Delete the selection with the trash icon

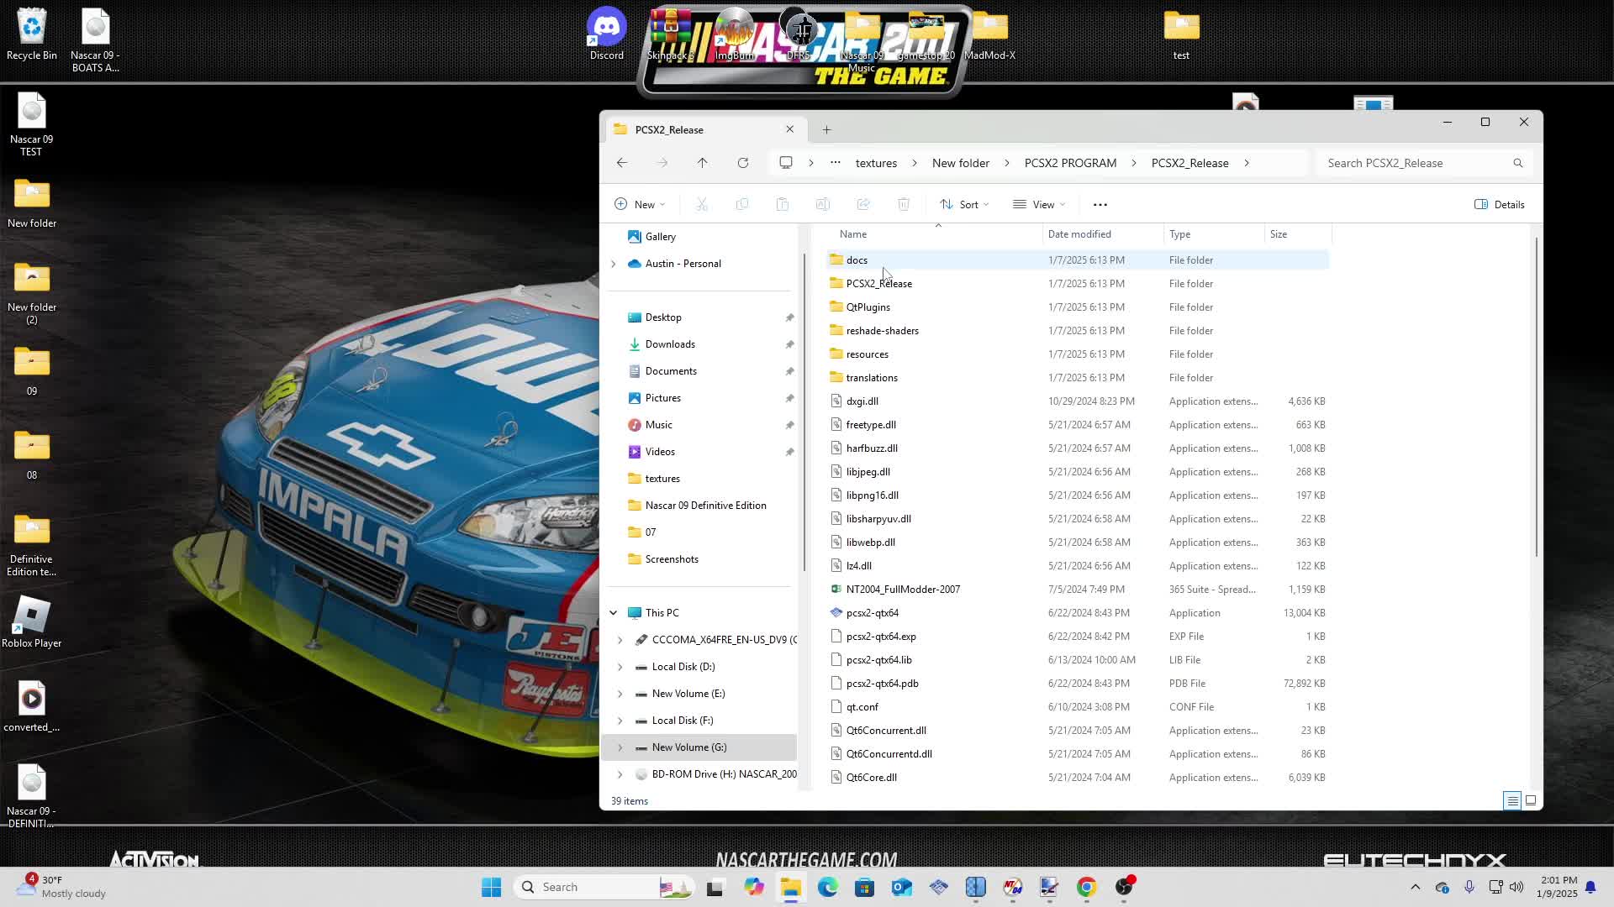coord(904,204)
